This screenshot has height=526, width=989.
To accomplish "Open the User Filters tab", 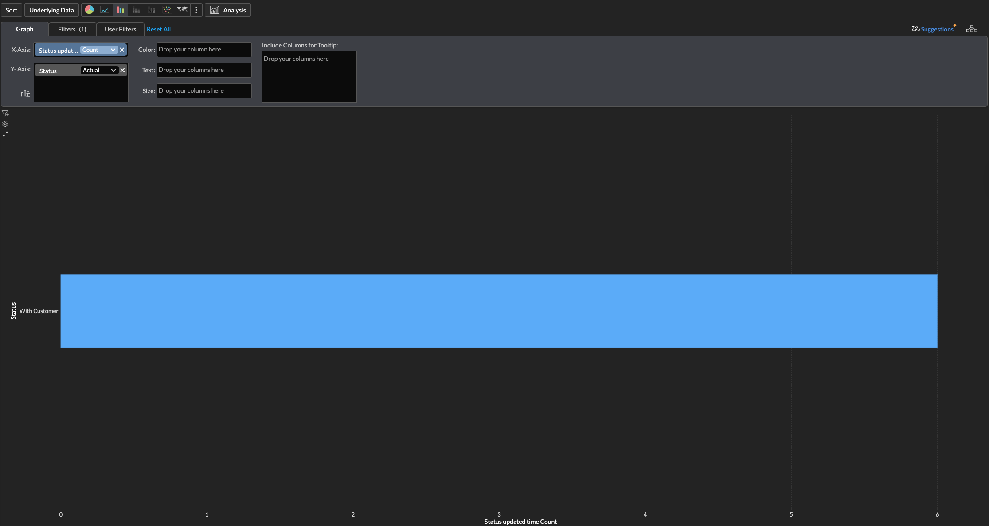I will tap(120, 29).
